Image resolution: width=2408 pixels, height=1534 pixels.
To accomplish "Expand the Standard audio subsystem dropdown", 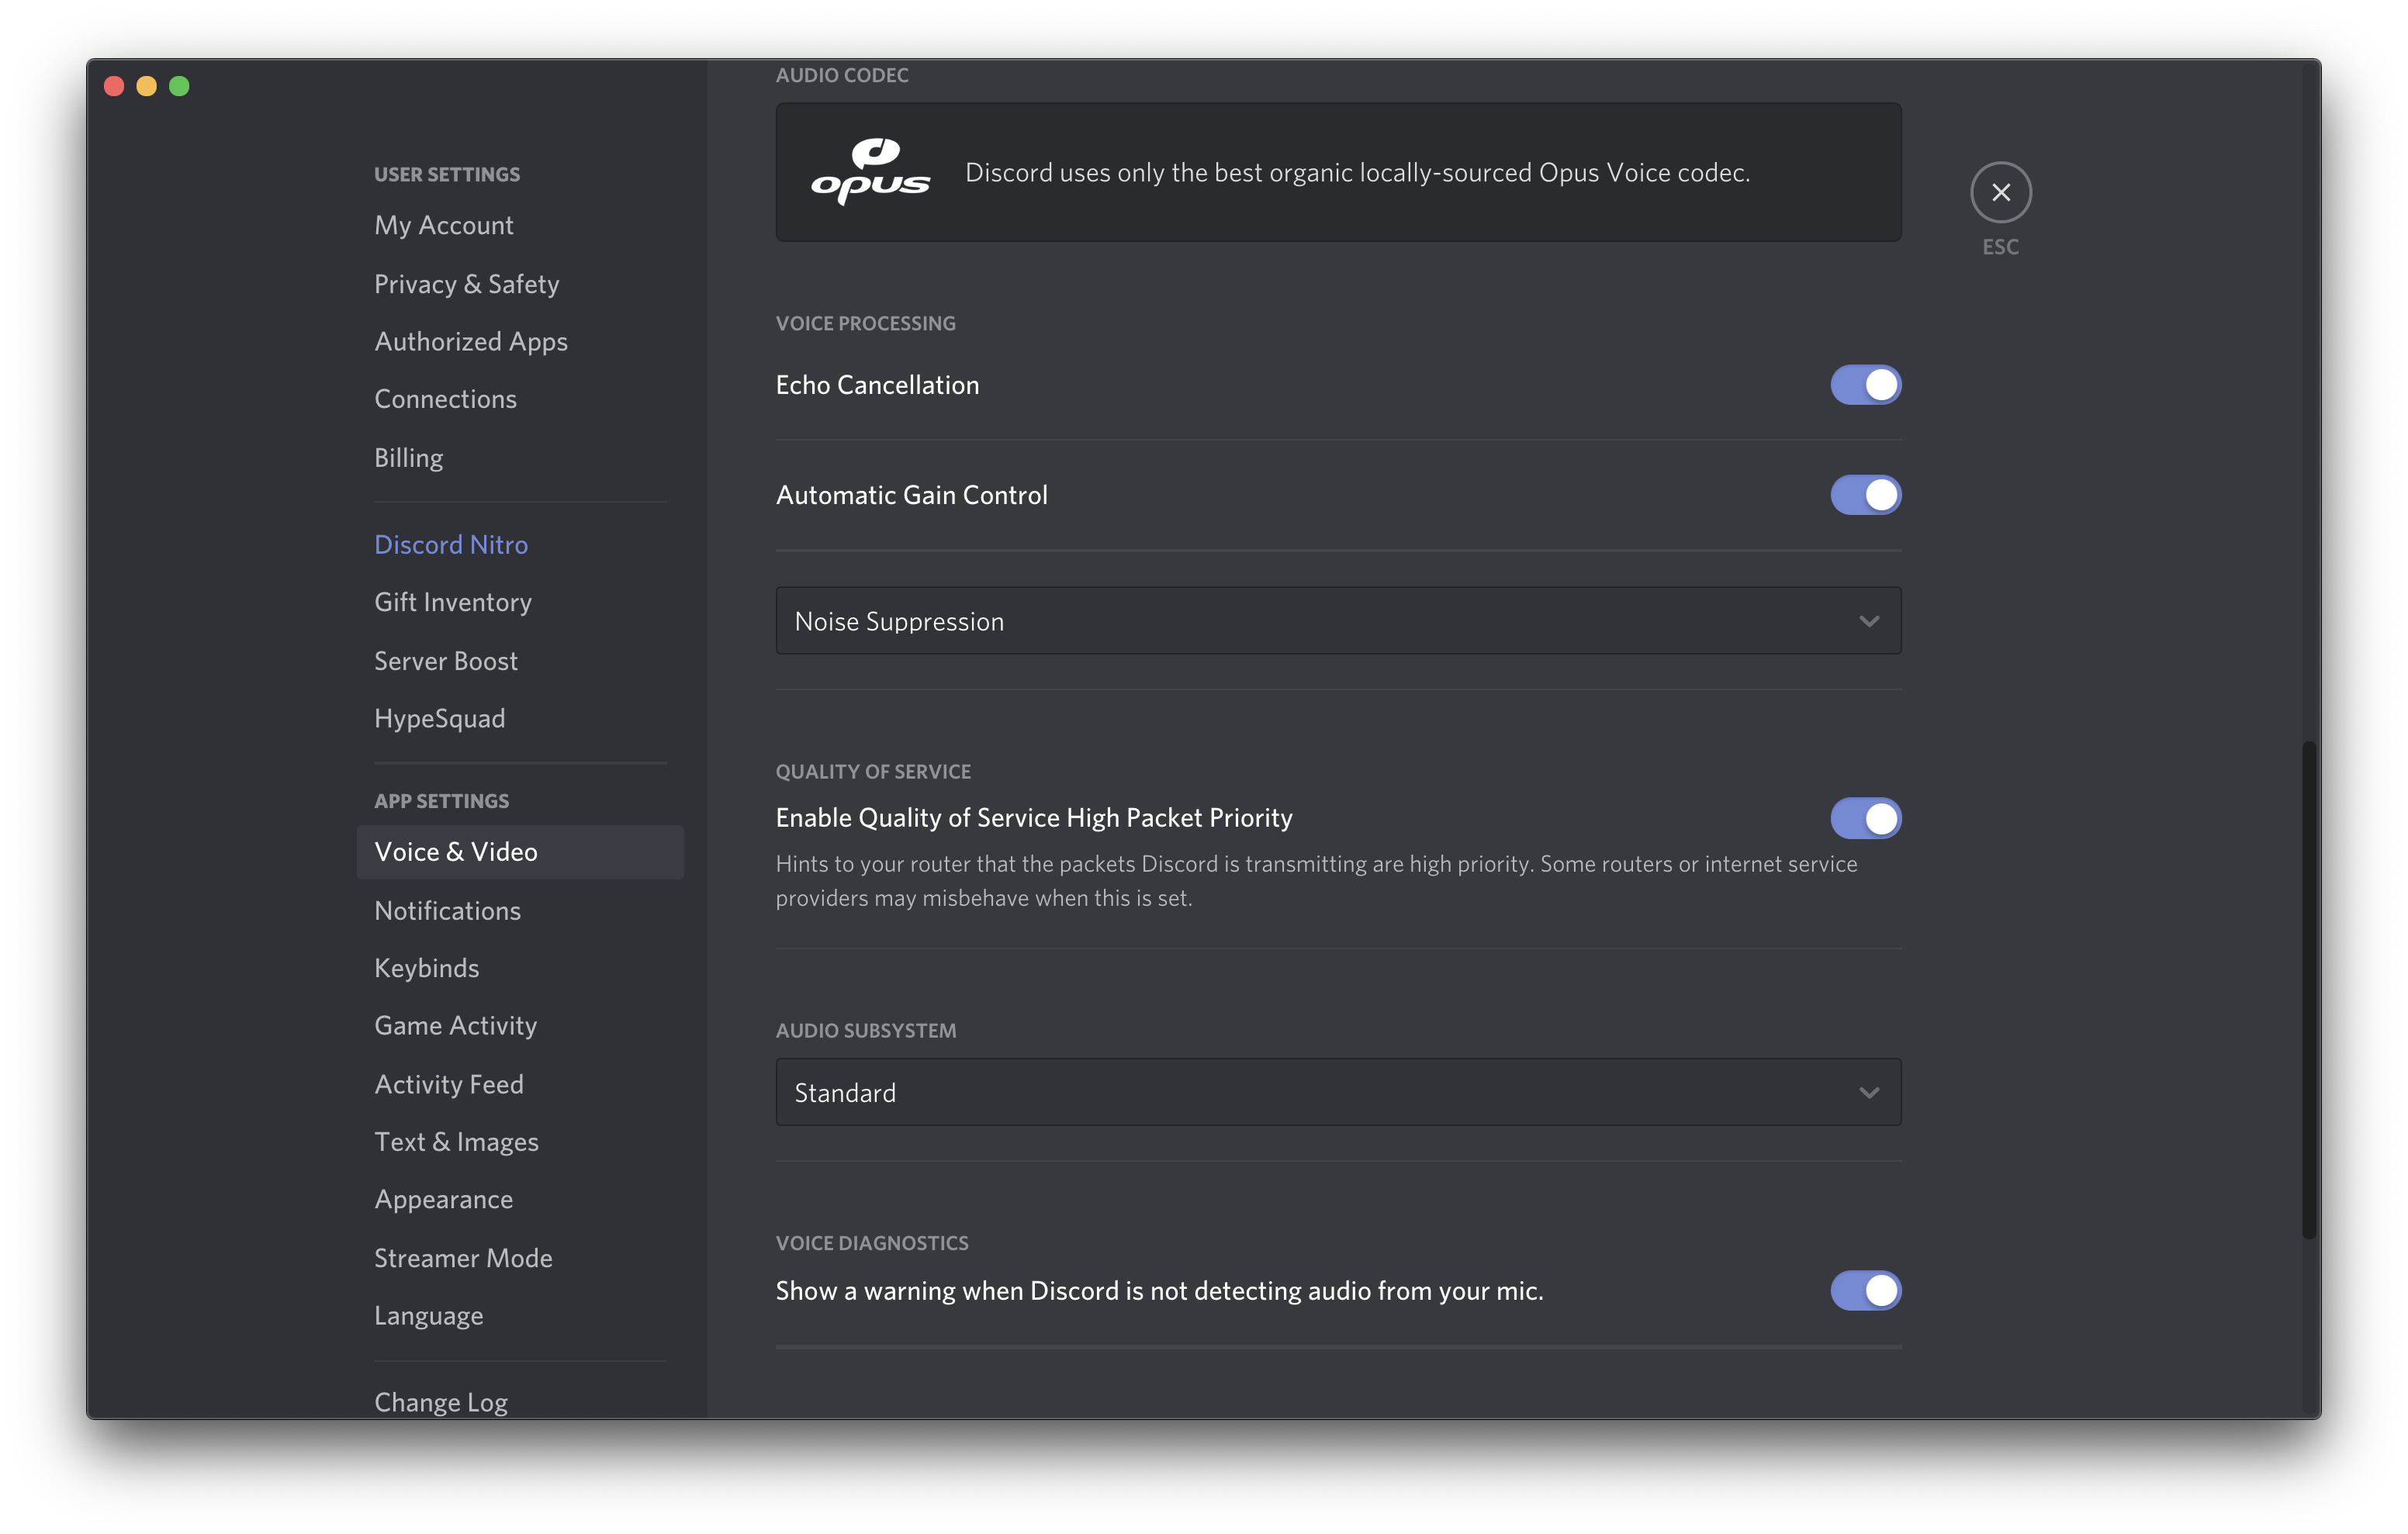I will click(1337, 1092).
